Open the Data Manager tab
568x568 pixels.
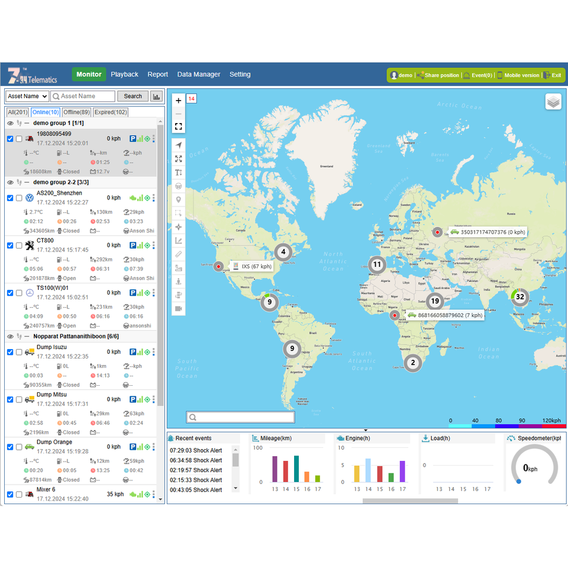[x=199, y=75]
